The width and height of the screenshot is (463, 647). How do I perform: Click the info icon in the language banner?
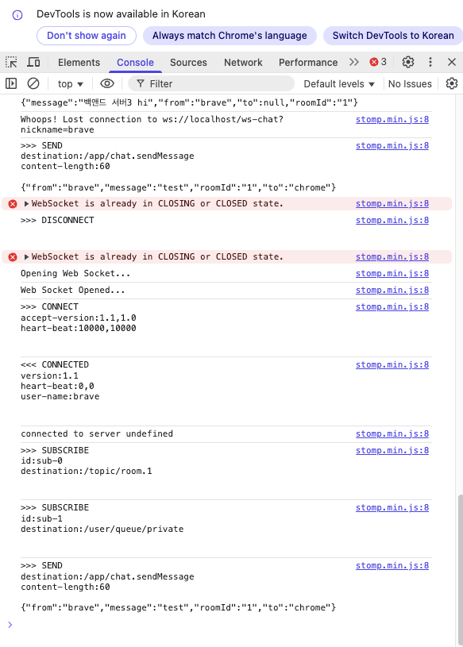[17, 15]
